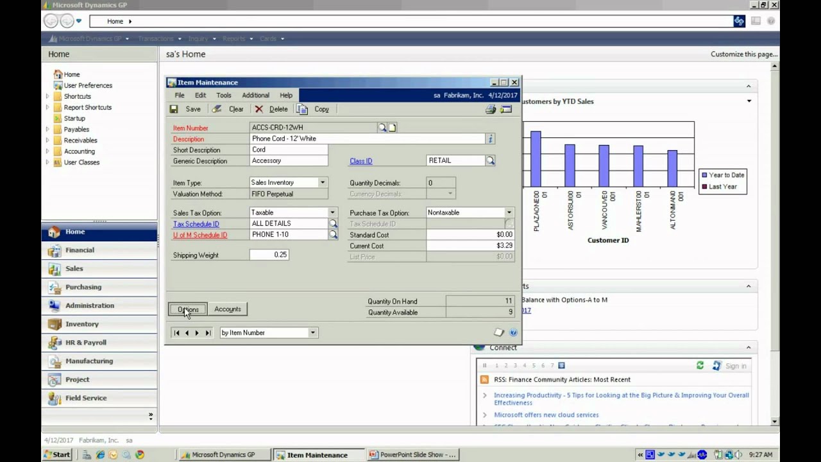Screen dimensions: 821x462
Task: Click the Class ID link label
Action: coord(360,161)
